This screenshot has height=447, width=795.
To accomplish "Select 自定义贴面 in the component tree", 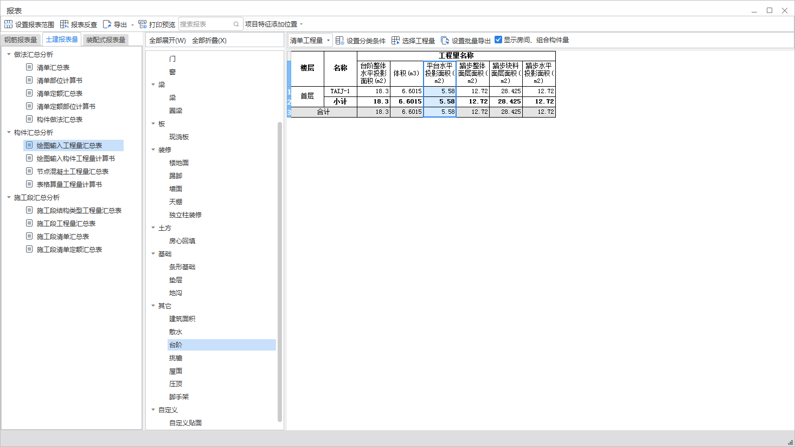I will click(x=185, y=423).
